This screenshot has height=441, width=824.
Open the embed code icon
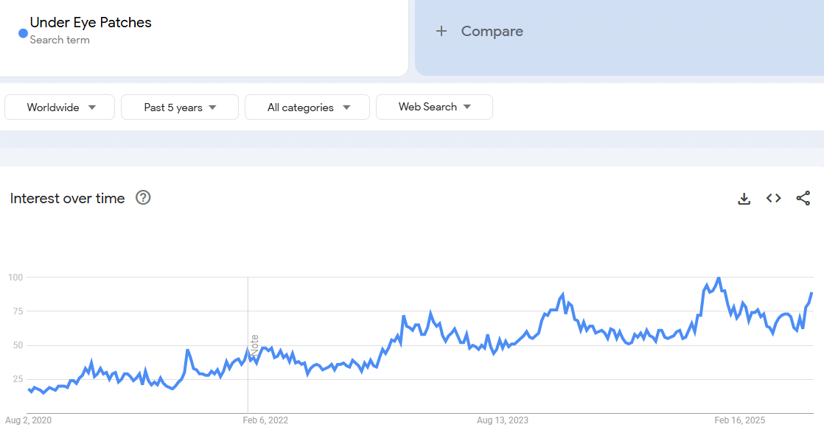(773, 198)
